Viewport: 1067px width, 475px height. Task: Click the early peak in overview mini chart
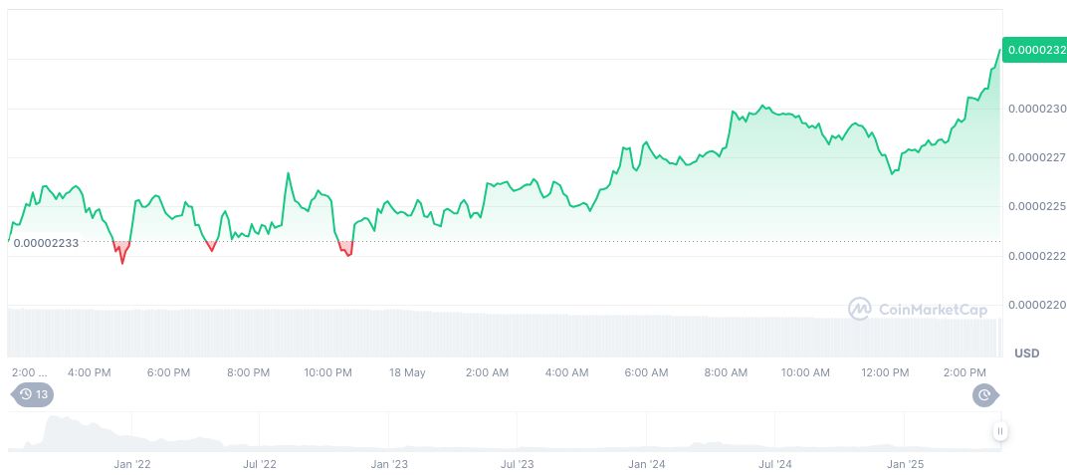[55, 420]
